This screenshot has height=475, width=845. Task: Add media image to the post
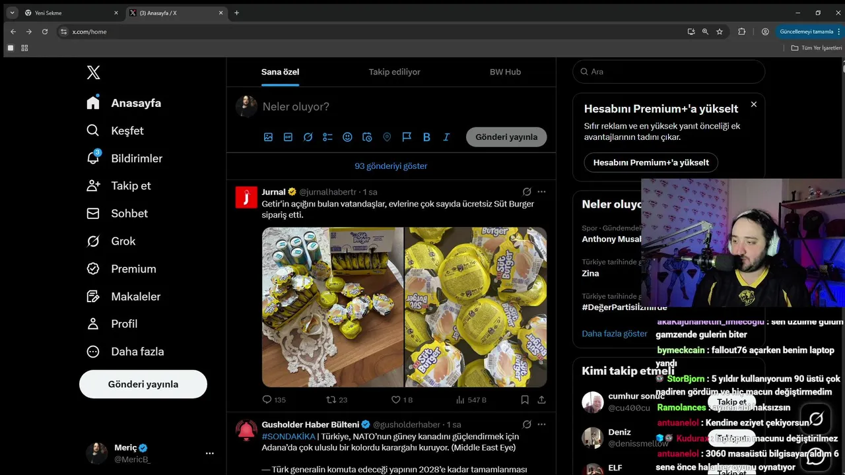tap(268, 137)
